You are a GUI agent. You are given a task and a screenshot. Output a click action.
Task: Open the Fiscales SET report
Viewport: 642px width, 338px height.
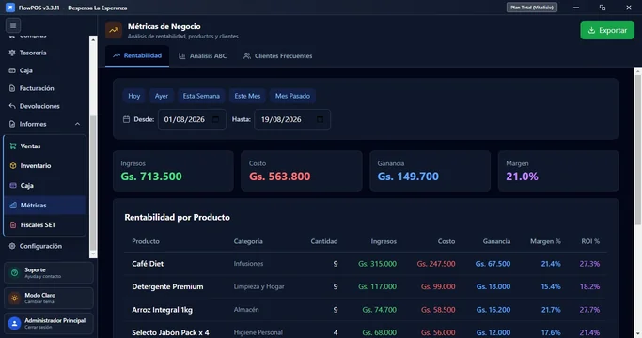click(x=45, y=224)
